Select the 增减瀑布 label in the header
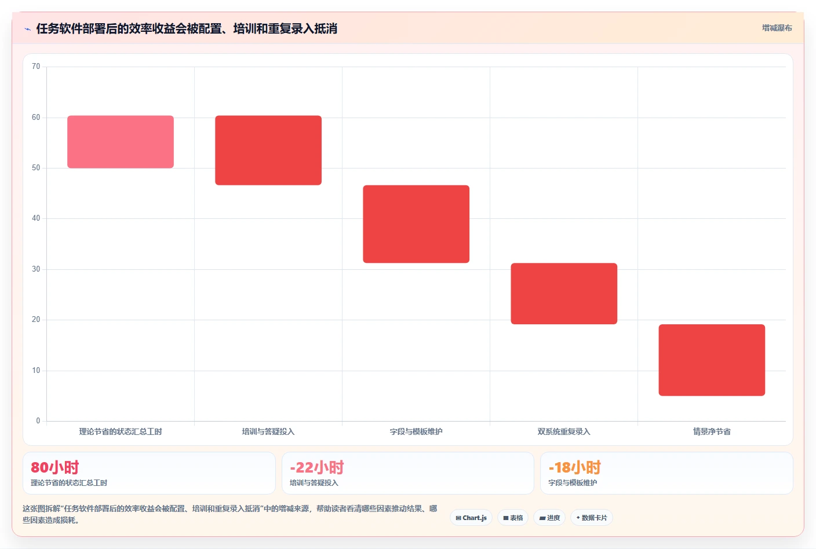The width and height of the screenshot is (816, 549). tap(777, 28)
